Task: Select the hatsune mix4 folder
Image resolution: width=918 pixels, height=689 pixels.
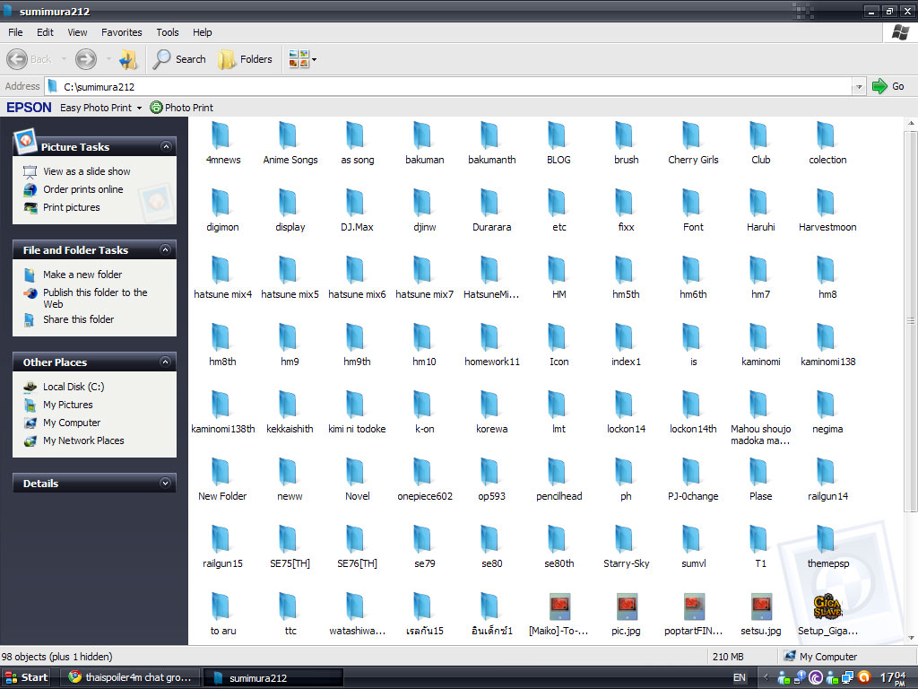Action: tap(222, 279)
